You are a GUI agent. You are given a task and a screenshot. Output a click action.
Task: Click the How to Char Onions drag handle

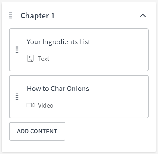coord(17,97)
